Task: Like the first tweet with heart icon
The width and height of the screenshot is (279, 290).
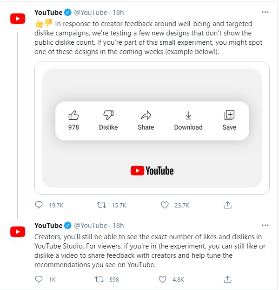Action: tap(165, 205)
